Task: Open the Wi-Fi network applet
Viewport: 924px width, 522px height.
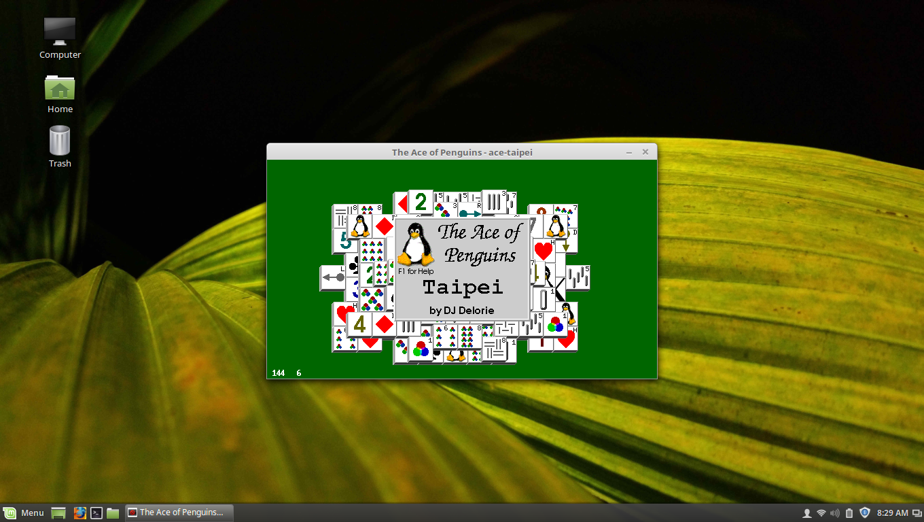Action: click(821, 512)
